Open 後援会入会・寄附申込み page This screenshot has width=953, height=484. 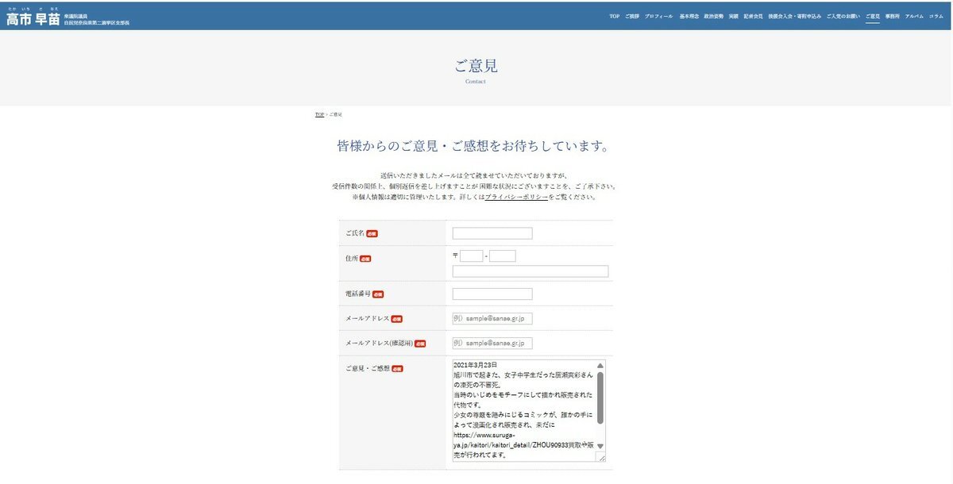click(x=794, y=16)
